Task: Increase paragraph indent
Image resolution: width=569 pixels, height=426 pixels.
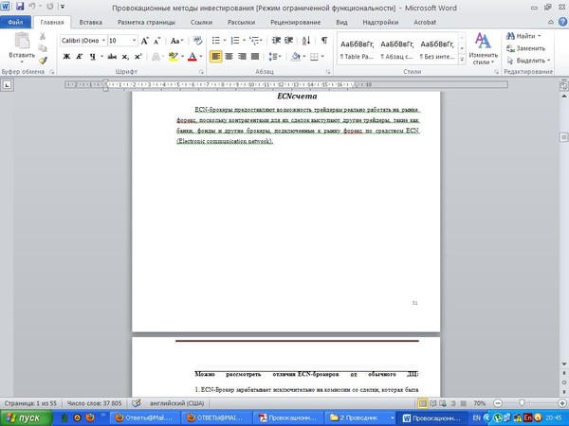Action: [x=289, y=41]
